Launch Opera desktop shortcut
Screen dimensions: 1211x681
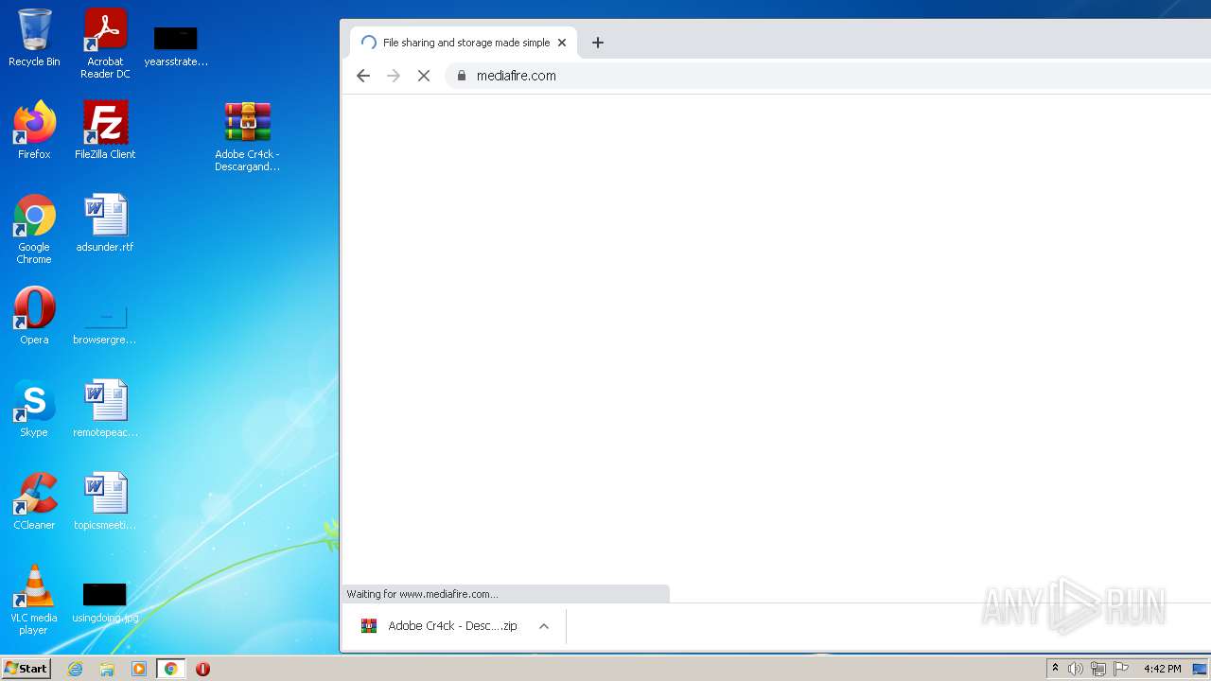coord(34,316)
